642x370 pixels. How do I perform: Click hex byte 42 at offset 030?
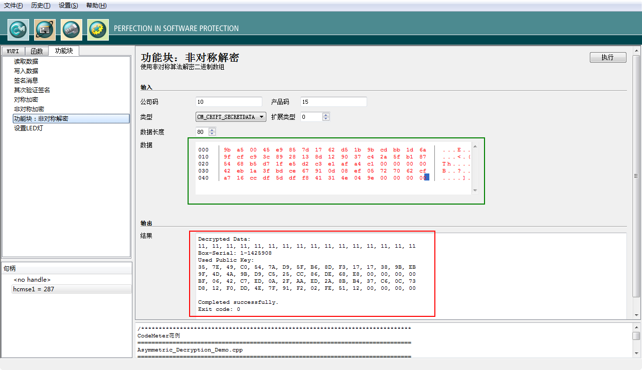tap(227, 171)
